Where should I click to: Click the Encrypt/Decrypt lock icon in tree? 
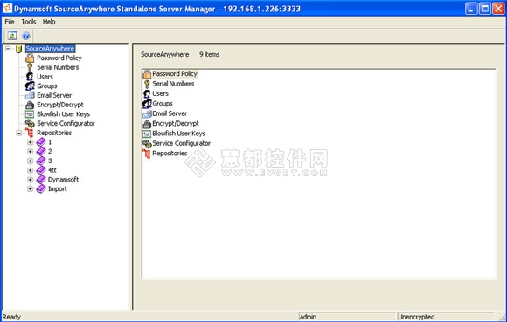[x=30, y=105]
